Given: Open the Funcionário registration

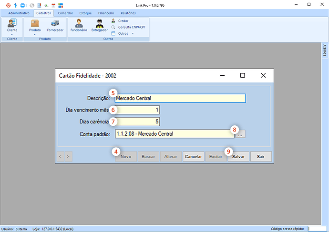Looking at the screenshot, I should click(x=79, y=23).
